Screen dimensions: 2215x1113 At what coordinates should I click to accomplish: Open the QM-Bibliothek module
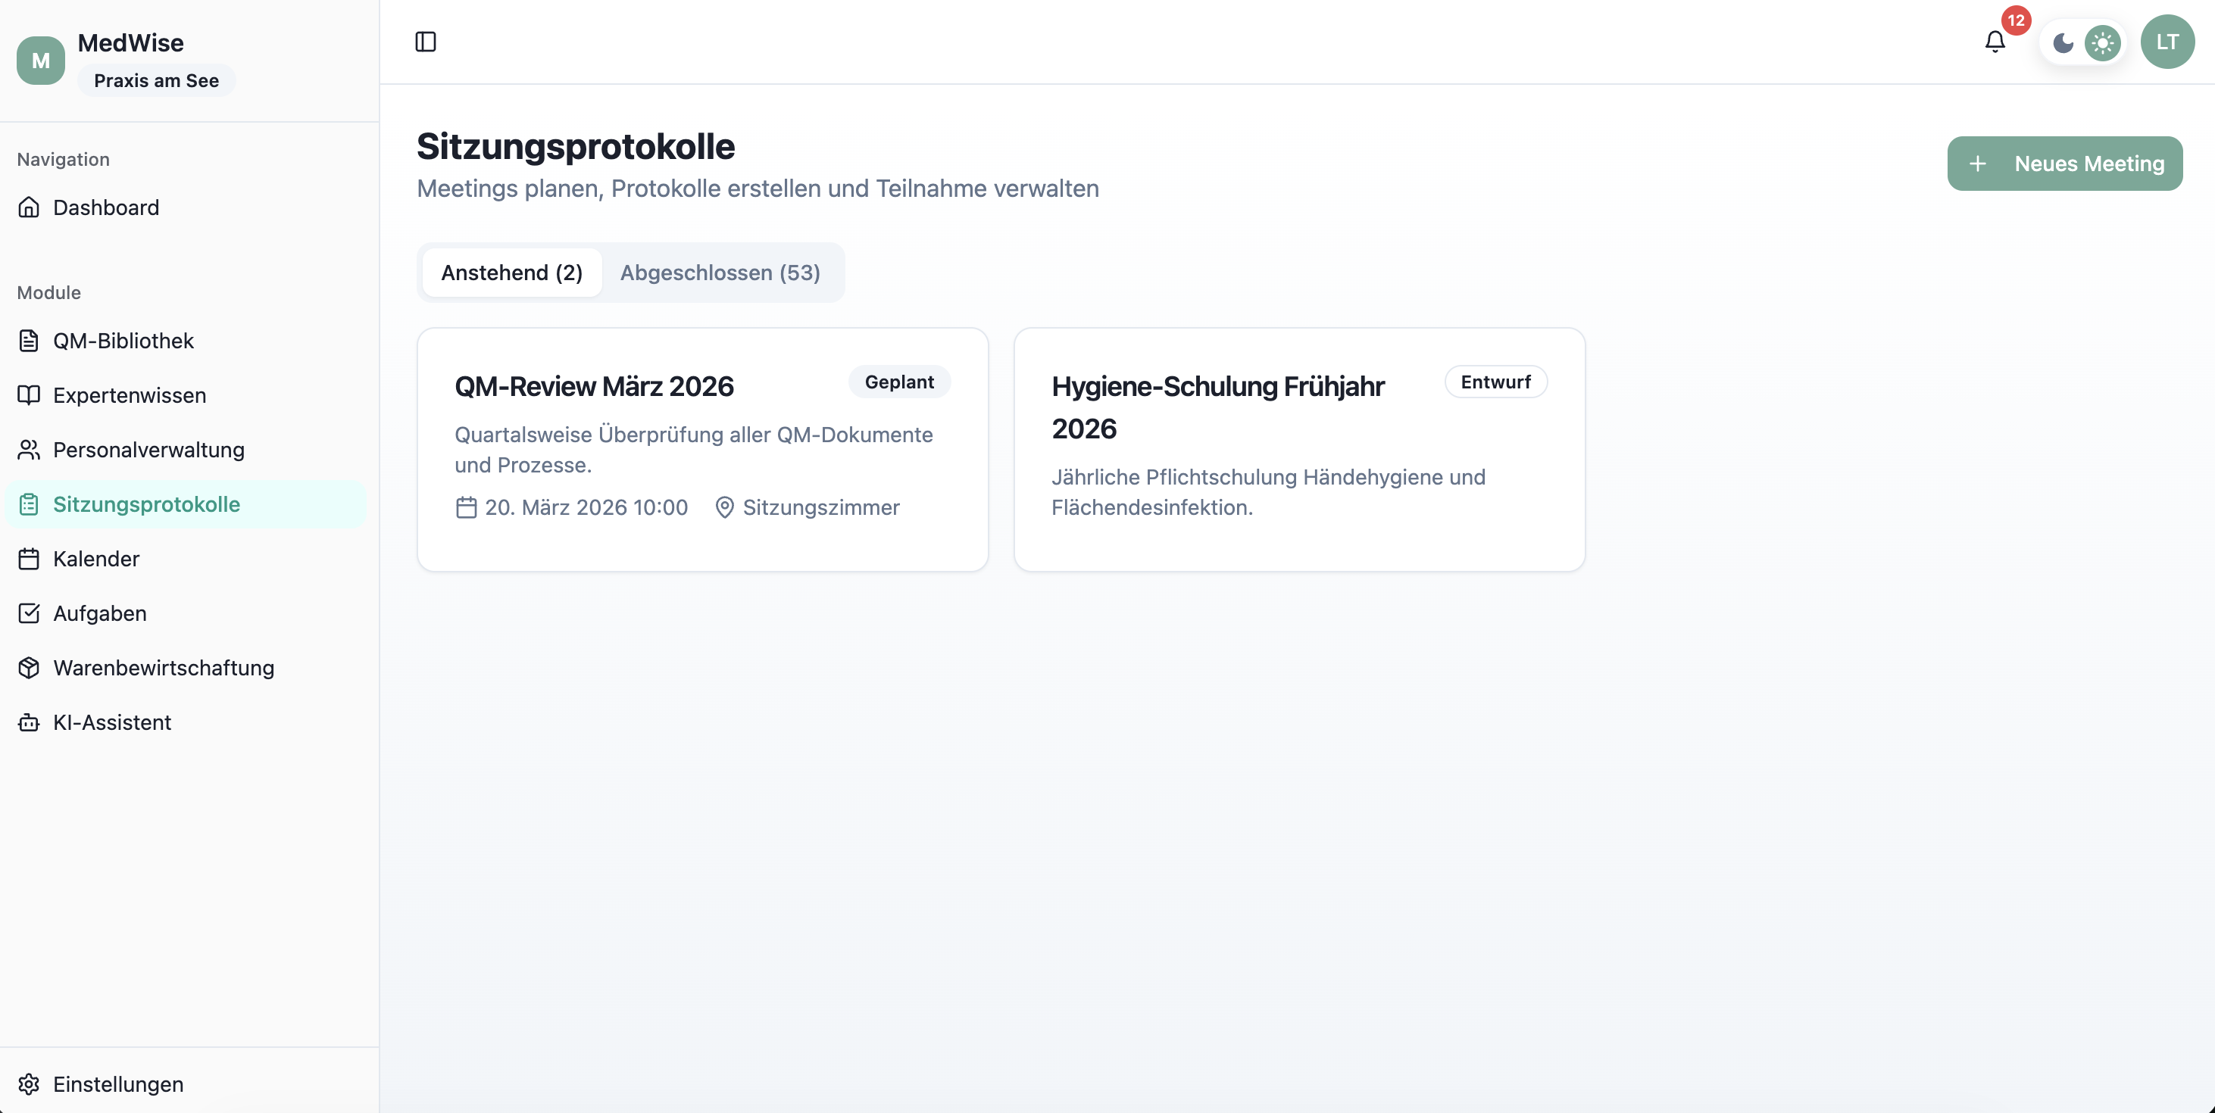point(123,341)
